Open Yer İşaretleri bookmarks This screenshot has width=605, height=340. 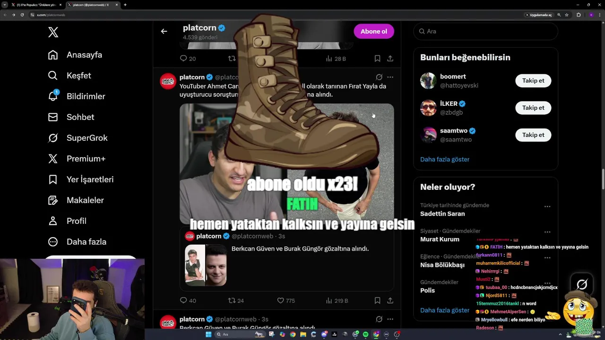[x=81, y=179]
